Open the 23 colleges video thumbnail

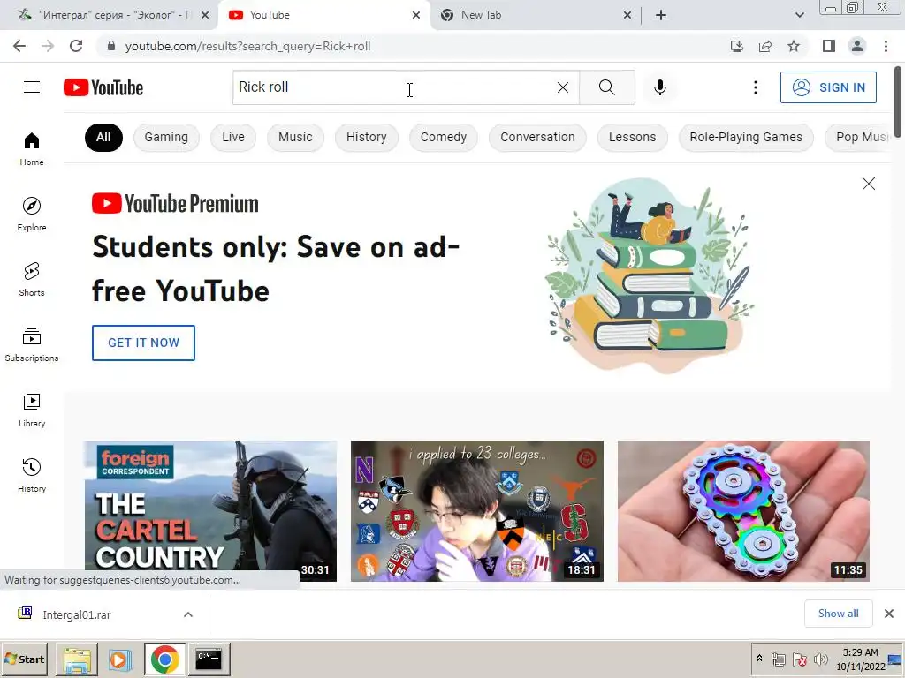(x=476, y=511)
